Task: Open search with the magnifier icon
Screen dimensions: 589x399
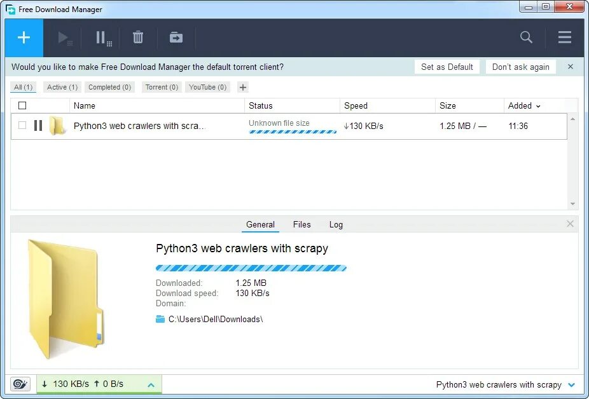Action: point(526,37)
